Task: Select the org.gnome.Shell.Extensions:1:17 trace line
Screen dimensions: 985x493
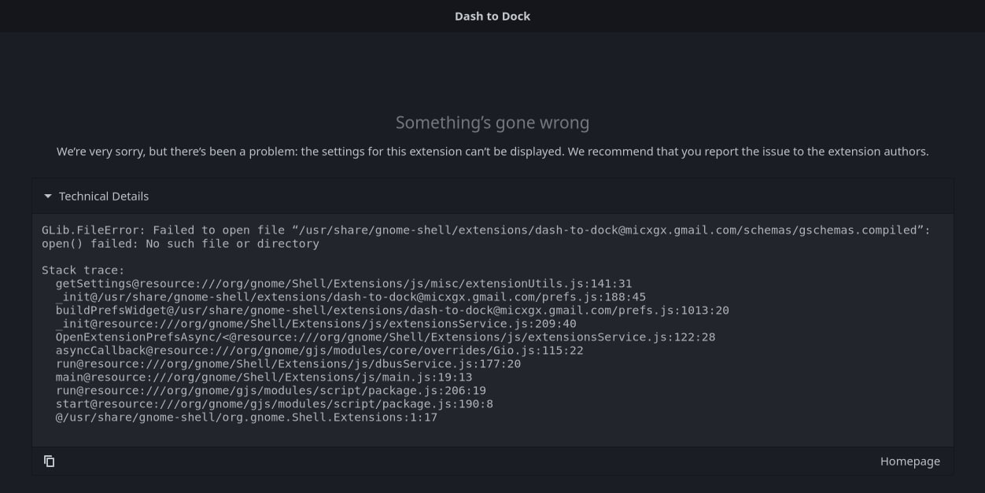Action: click(x=246, y=418)
